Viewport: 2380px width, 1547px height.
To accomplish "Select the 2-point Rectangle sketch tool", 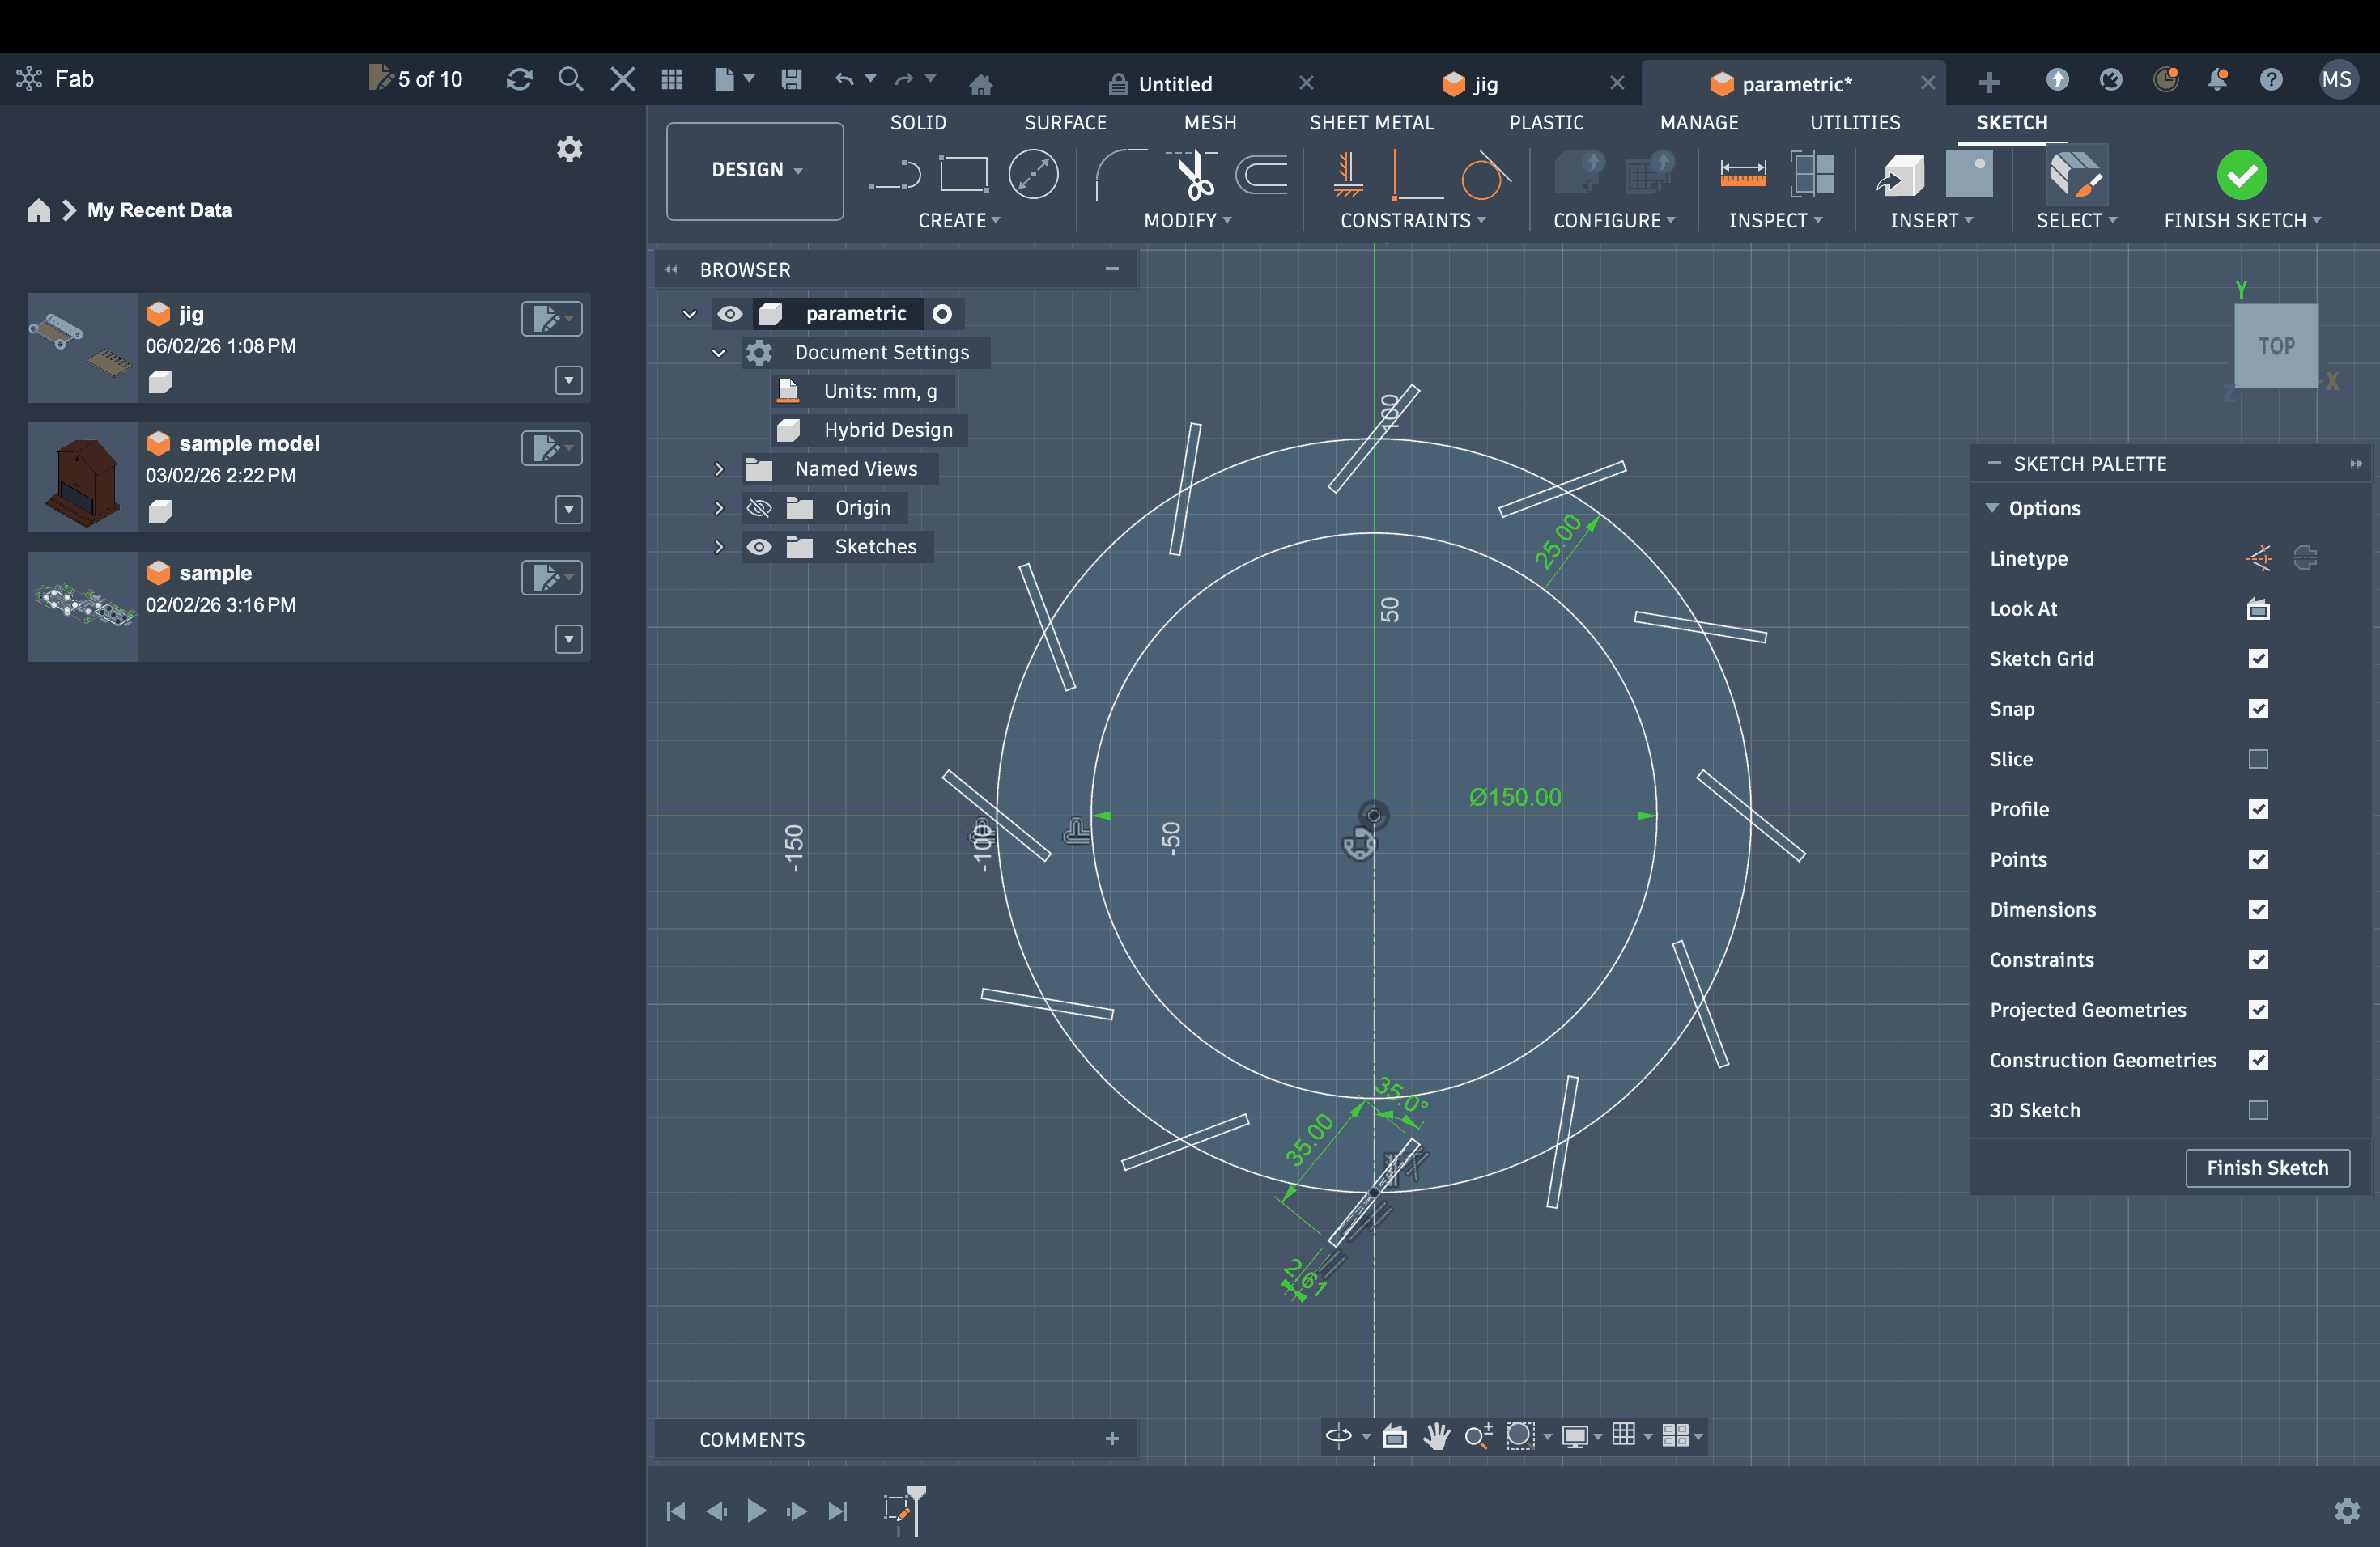I will pos(963,175).
